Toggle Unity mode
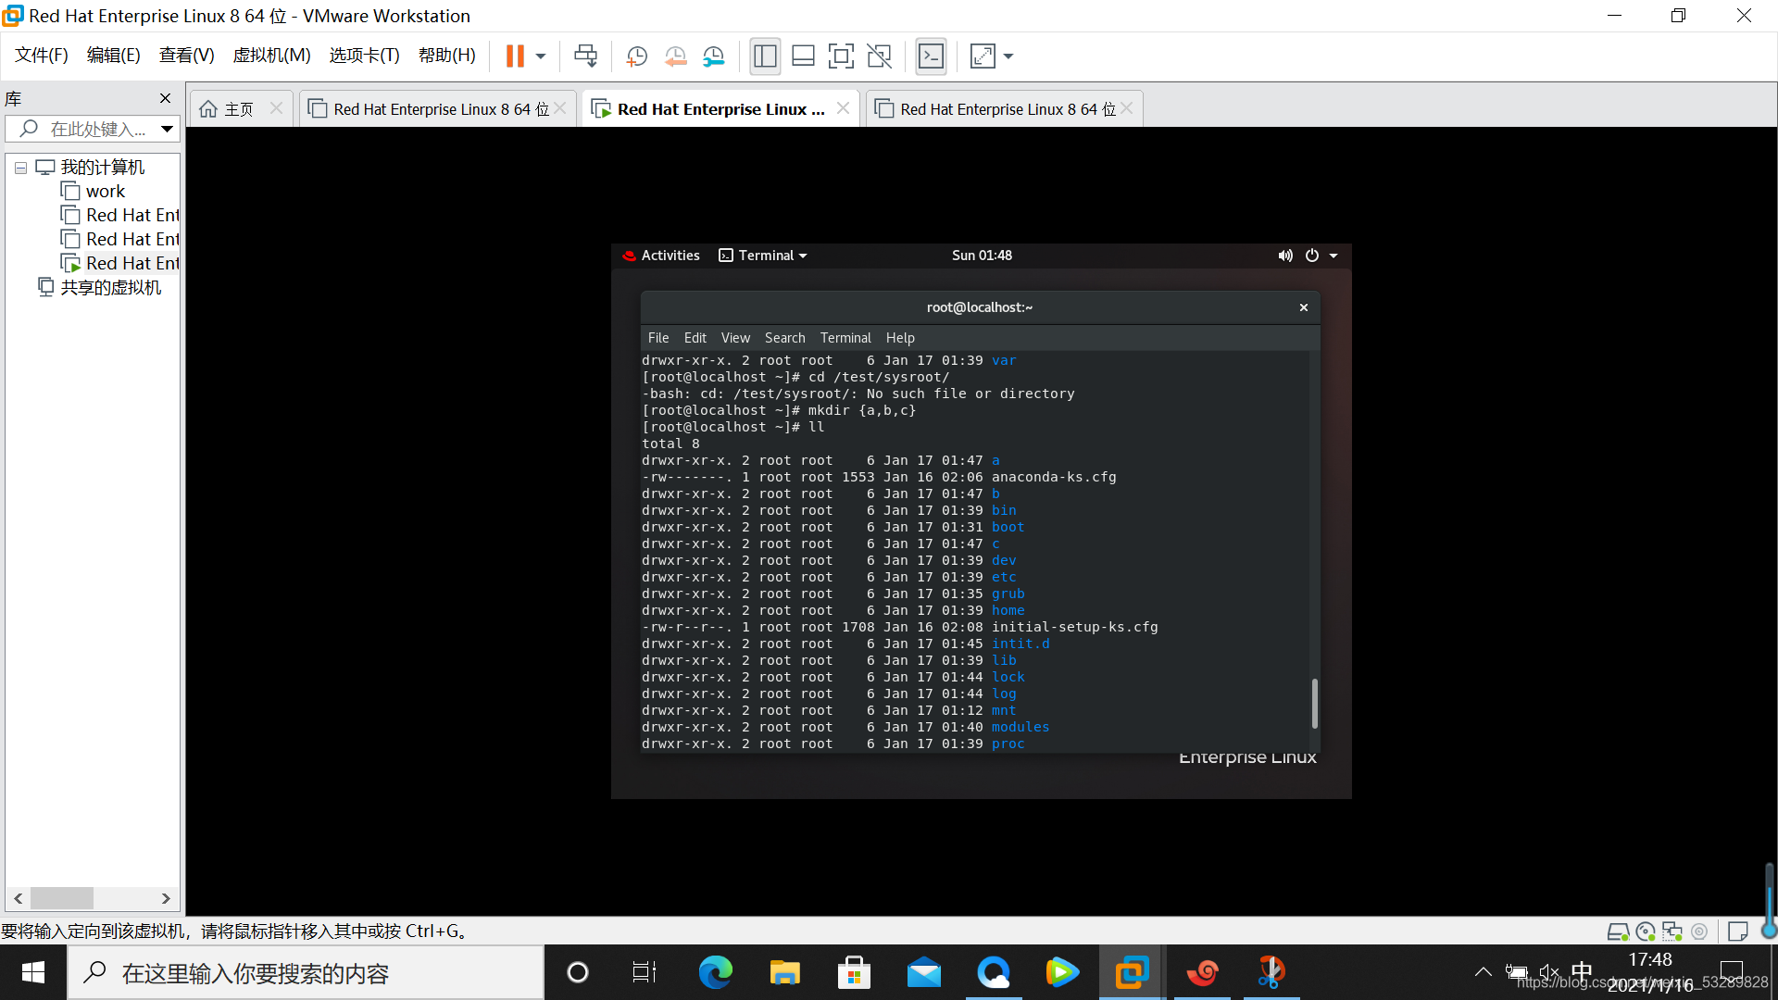 (879, 56)
